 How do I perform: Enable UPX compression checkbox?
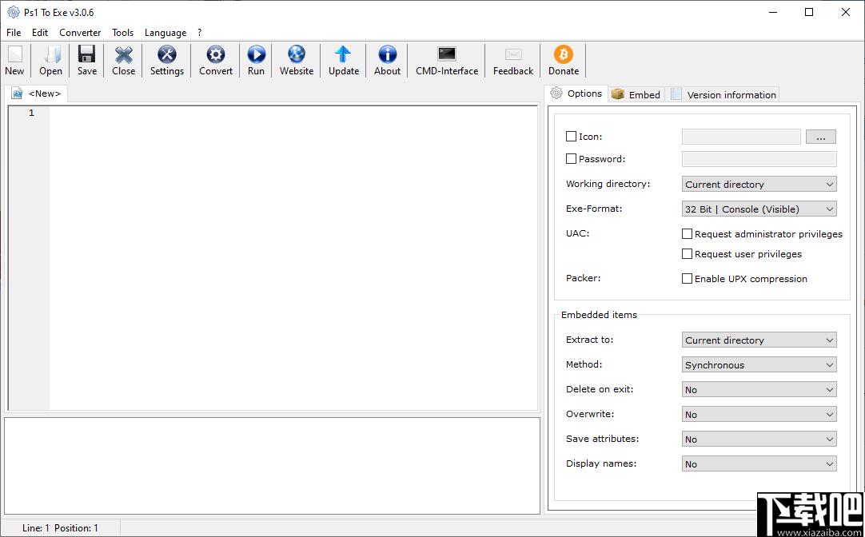[x=687, y=278]
